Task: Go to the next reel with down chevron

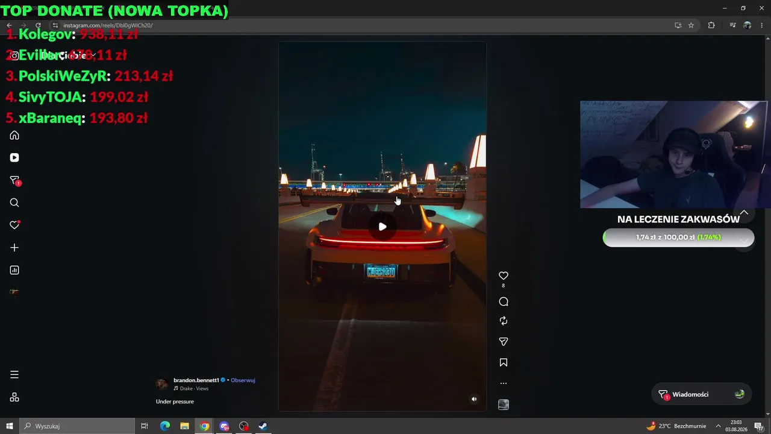Action: pyautogui.click(x=744, y=241)
